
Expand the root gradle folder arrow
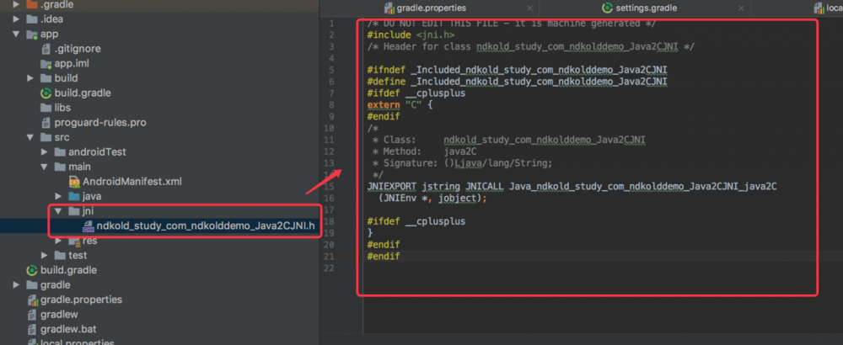[x=16, y=285]
